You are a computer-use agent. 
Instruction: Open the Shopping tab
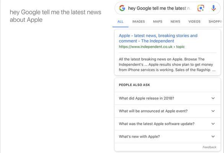point(215,21)
